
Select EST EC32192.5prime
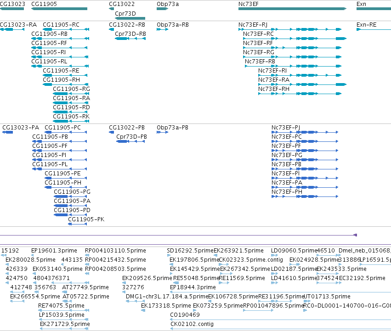pos(362,278)
